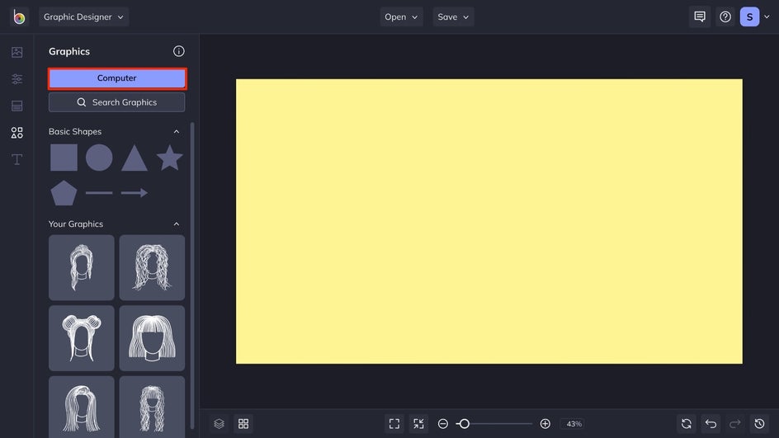Click the graphics panel scrollbar
Image resolution: width=779 pixels, height=438 pixels.
pyautogui.click(x=192, y=276)
